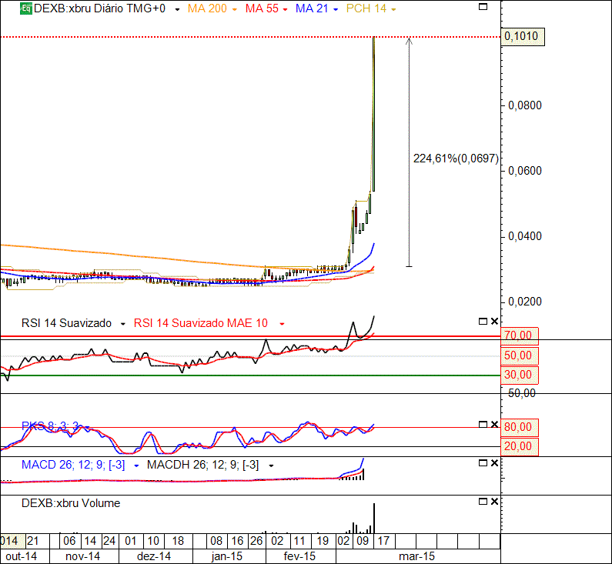Click the stochastic 80,00 level label
612x564 pixels.
[519, 427]
